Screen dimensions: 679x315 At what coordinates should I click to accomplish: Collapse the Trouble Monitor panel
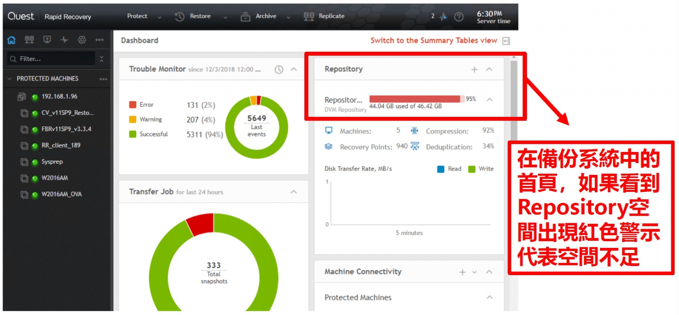[294, 69]
